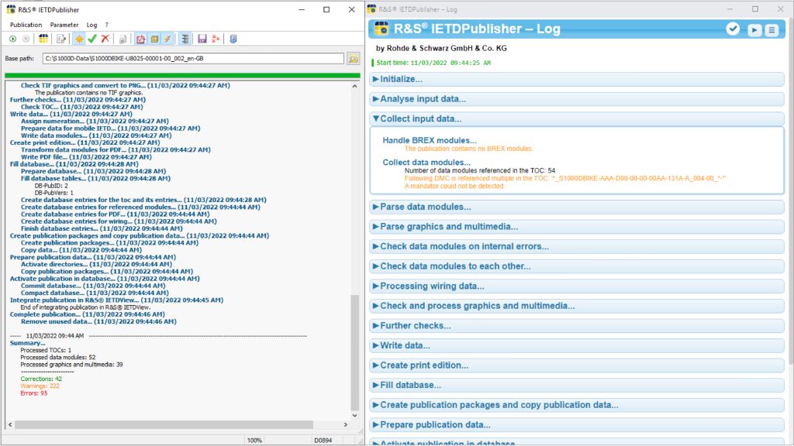Screen dimensions: 794x446
Task: Expand Create publication packages and copy publication data...
Action: (x=577, y=405)
